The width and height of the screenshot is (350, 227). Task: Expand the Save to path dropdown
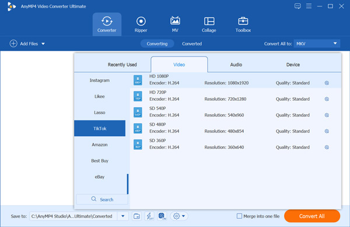(x=123, y=216)
